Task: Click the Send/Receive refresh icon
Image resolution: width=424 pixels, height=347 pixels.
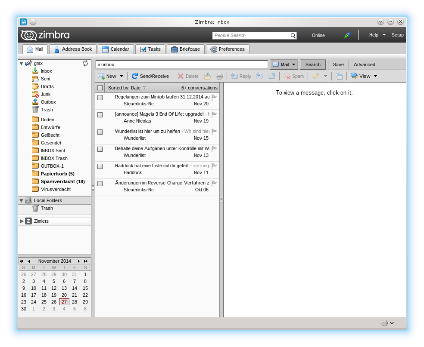Action: [135, 76]
